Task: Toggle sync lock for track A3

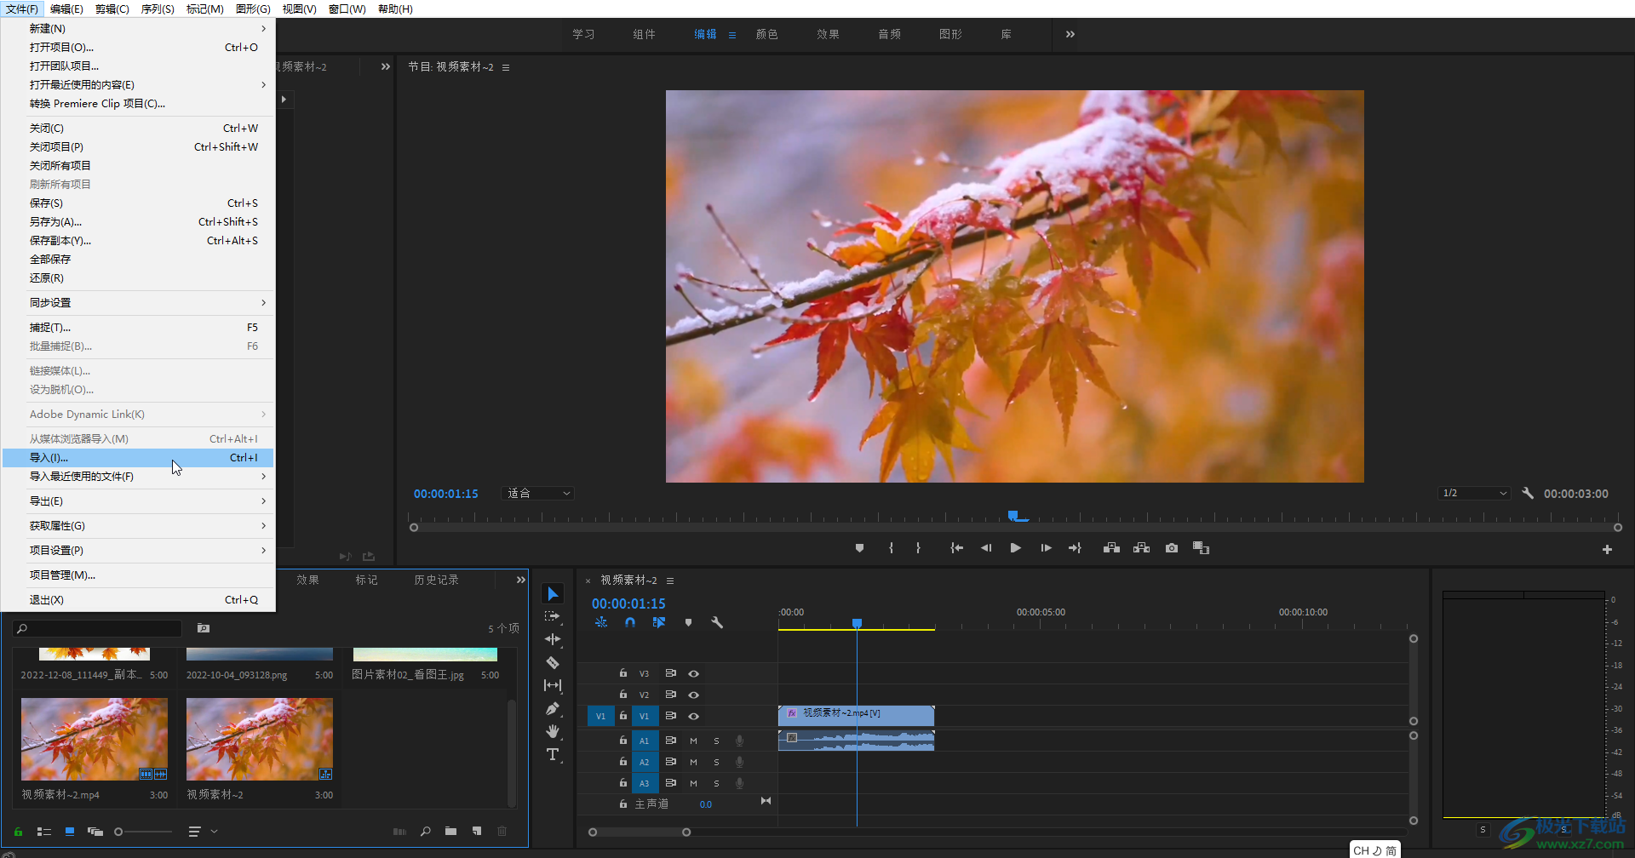Action: click(x=670, y=782)
